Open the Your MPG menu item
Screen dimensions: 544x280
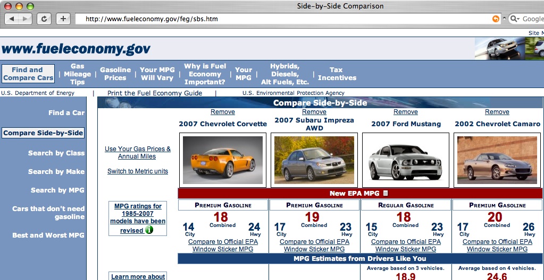pyautogui.click(x=243, y=74)
